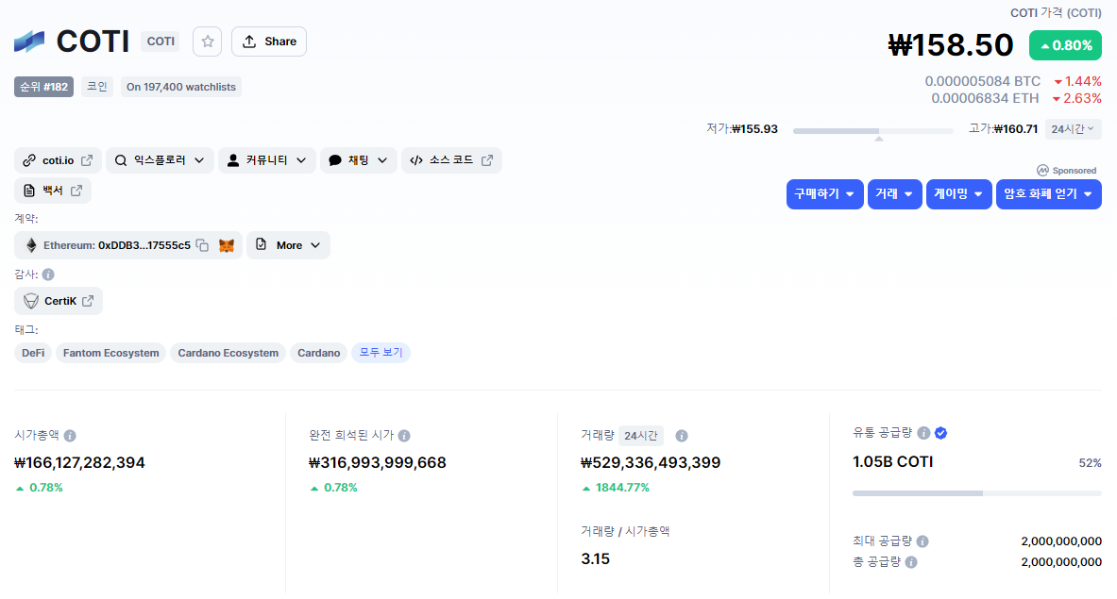The image size is (1117, 599).
Task: Click info icon beside 총 공급량
Action: tap(911, 562)
